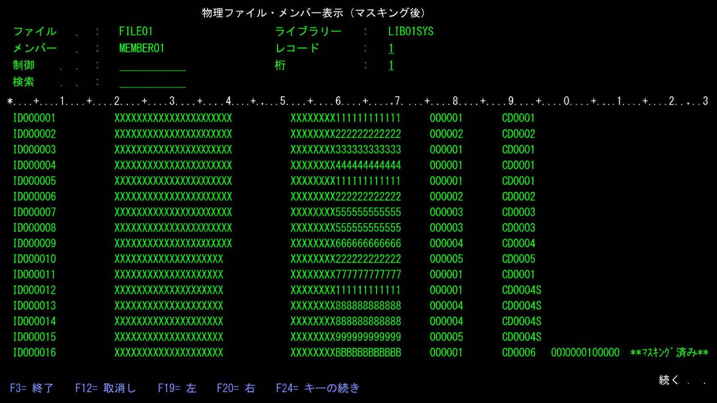Click record ID000012
Screen dimensions: 717x403
click(34, 290)
